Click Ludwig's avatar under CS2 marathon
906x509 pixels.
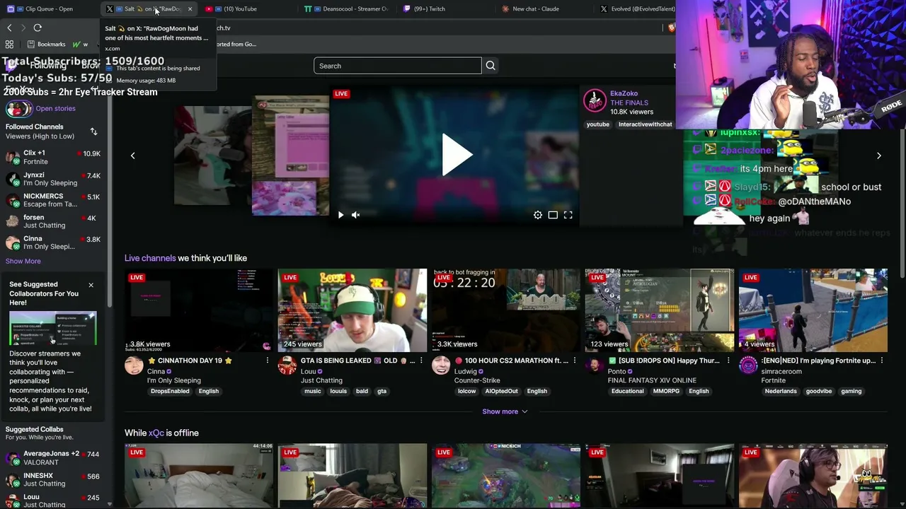click(x=441, y=365)
